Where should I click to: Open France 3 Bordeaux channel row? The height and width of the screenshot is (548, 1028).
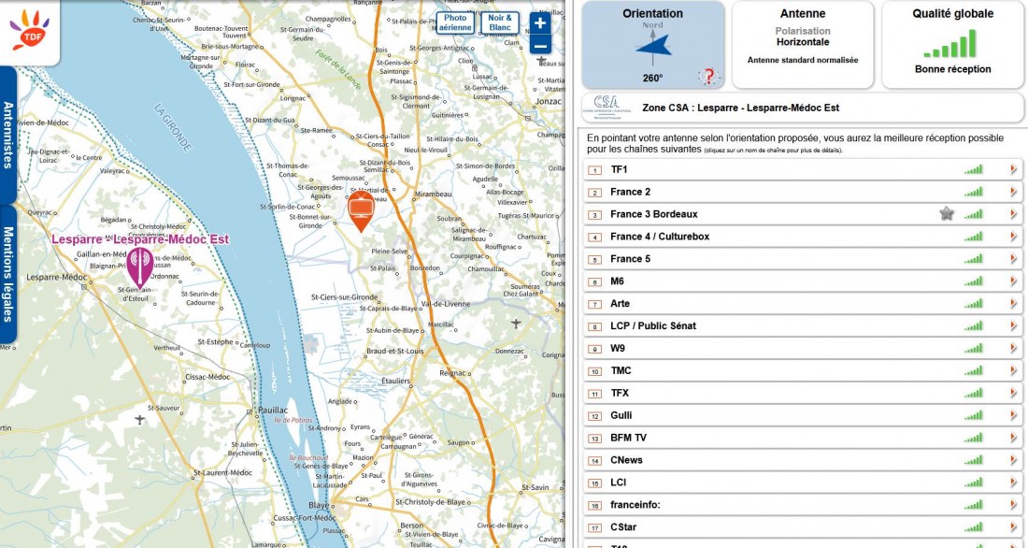pyautogui.click(x=803, y=214)
